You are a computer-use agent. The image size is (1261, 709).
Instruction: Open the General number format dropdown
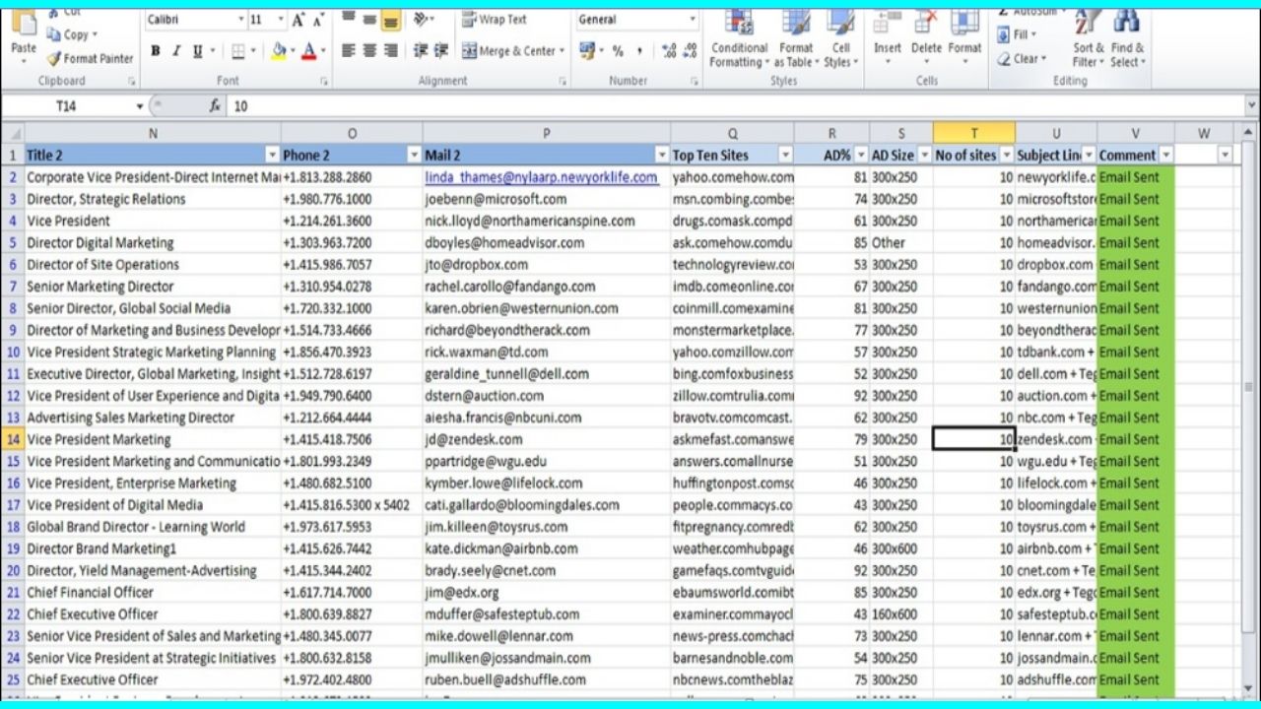tap(692, 20)
